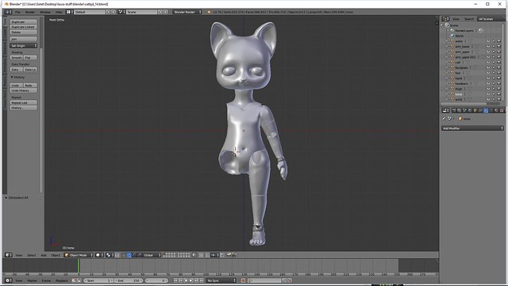The width and height of the screenshot is (508, 286).
Task: Toggle visibility eye of hand object
Action: coord(488,79)
